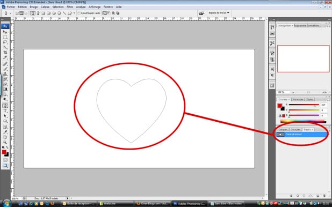Open Calque menu
Image resolution: width=332 pixels, height=207 pixels.
[x=45, y=7]
